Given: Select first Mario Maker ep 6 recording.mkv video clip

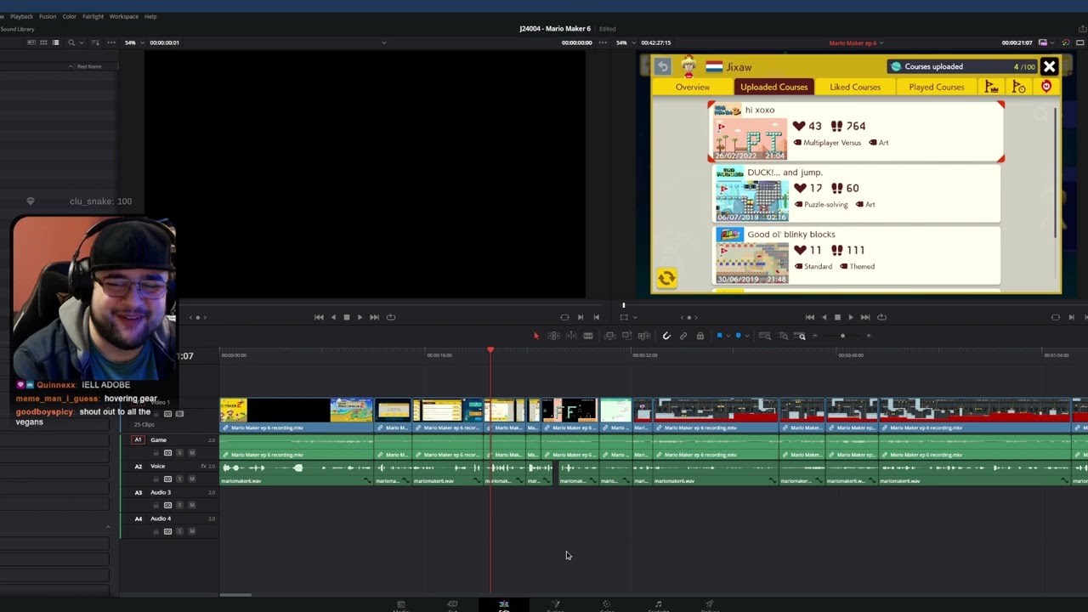Looking at the screenshot, I should tap(296, 414).
